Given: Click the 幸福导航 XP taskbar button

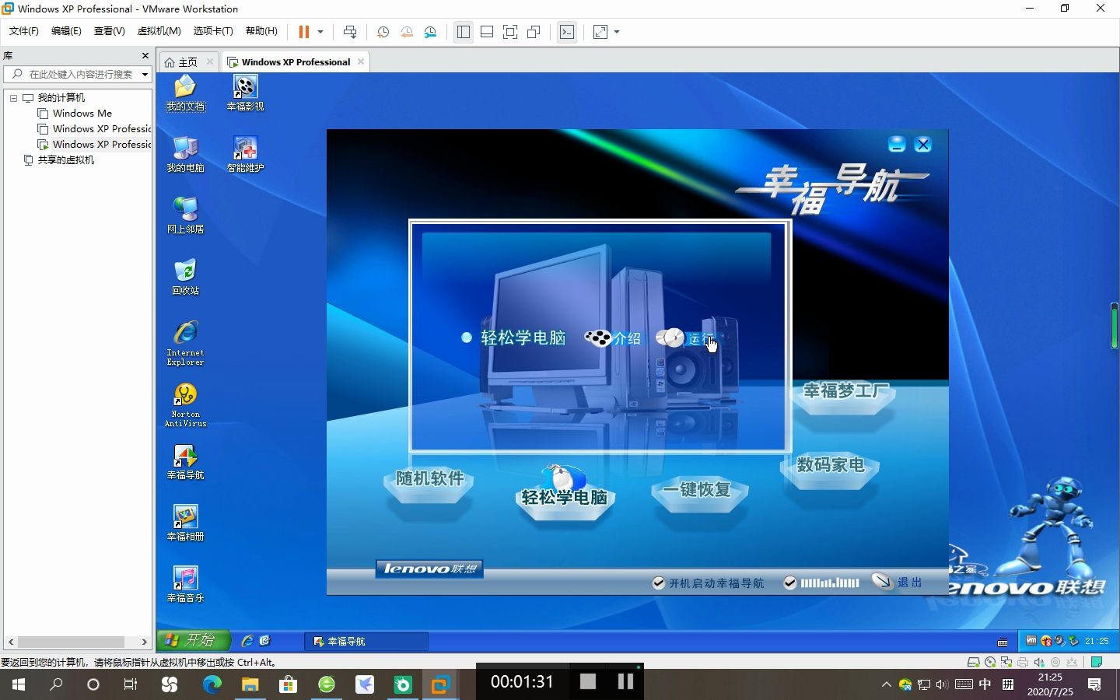Looking at the screenshot, I should pyautogui.click(x=366, y=642).
